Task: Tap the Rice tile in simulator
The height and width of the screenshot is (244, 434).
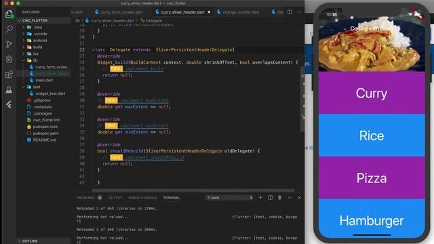Action: (x=372, y=136)
